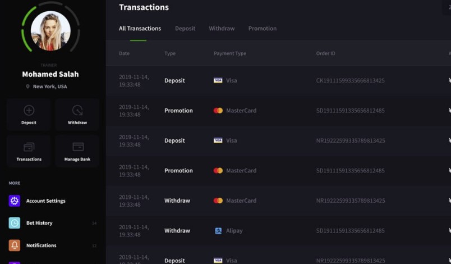Click the Mohamed Salah profile photo

click(x=50, y=31)
